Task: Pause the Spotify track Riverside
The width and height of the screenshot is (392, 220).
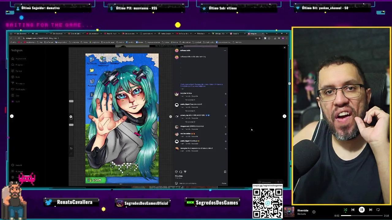Action: coord(362,210)
